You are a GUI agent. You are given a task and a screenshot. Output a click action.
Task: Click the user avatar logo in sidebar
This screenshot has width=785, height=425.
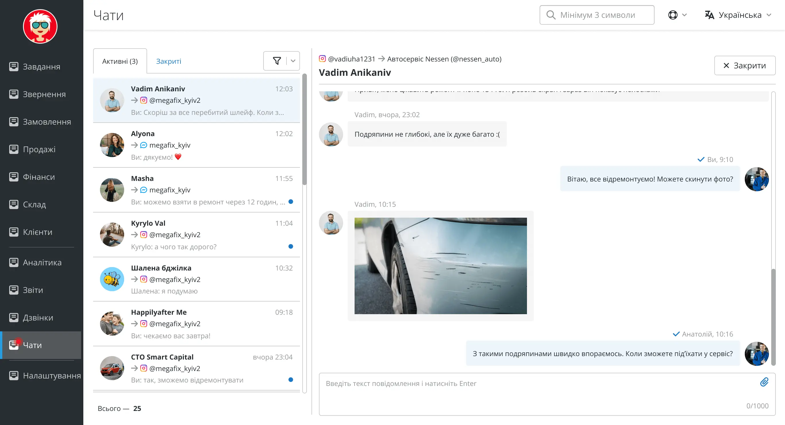click(x=40, y=26)
